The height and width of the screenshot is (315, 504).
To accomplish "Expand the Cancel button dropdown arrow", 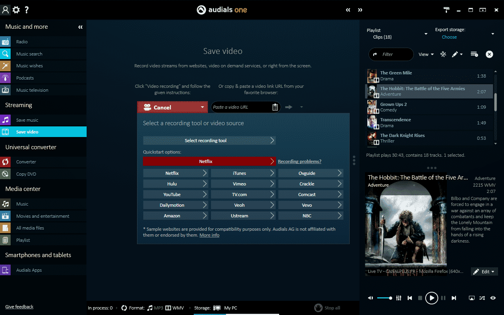I will click(202, 107).
